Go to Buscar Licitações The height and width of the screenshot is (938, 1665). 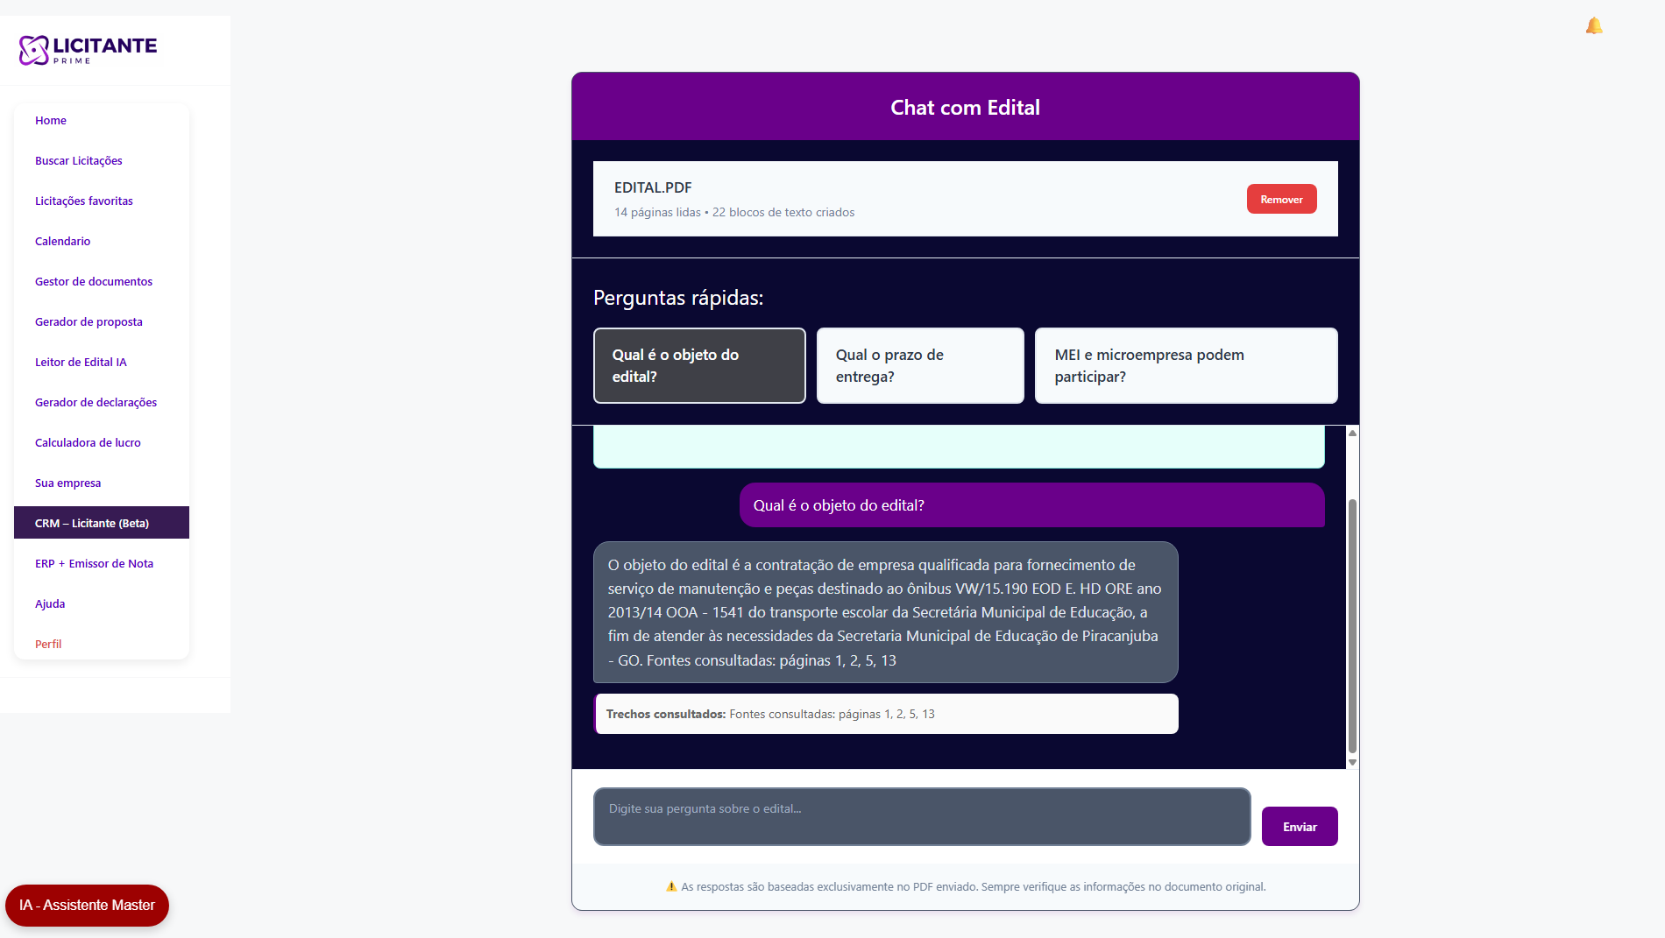(x=79, y=161)
